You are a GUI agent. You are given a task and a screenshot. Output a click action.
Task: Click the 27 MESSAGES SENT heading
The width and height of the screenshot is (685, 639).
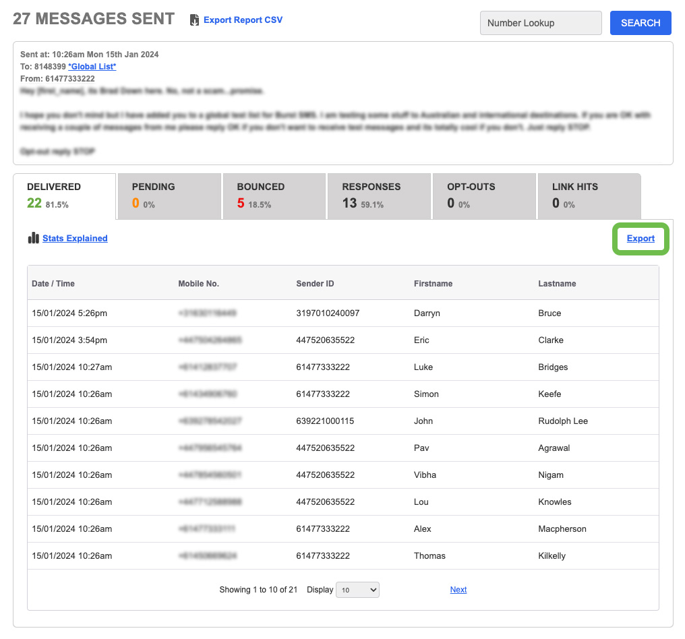(x=94, y=19)
